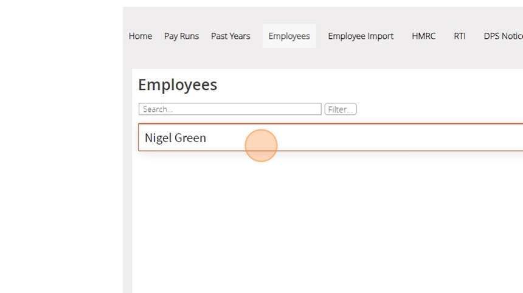Viewport: 523px width, 293px height.
Task: Click into the Search employees field
Action: tap(230, 109)
